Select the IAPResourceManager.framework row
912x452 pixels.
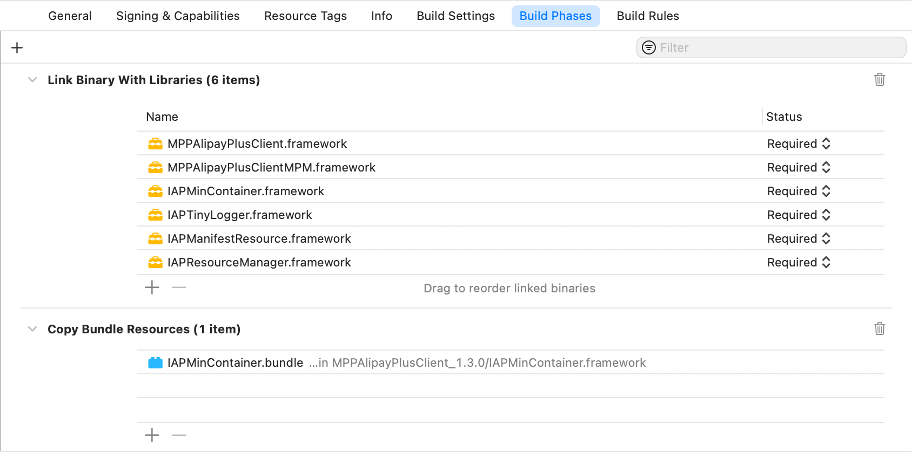point(511,262)
